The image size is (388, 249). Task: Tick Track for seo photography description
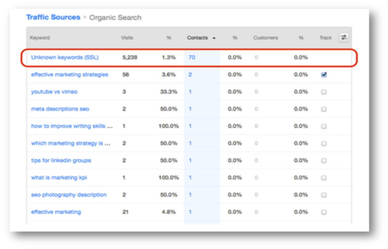pos(324,195)
